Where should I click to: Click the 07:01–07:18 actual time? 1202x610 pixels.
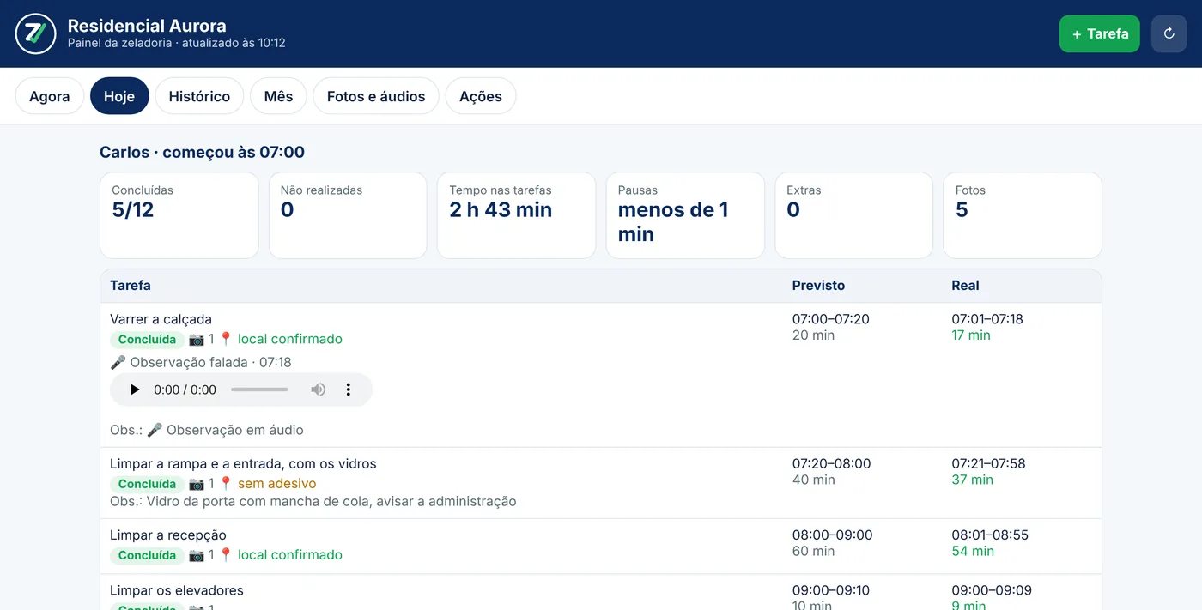click(987, 319)
